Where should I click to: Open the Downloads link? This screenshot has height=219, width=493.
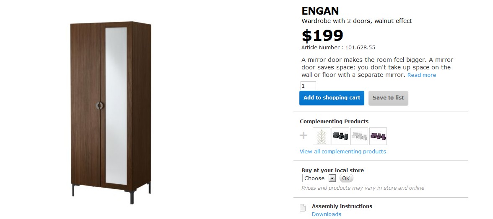326,214
